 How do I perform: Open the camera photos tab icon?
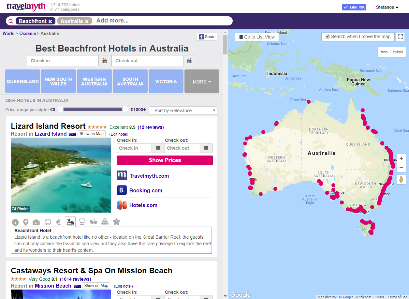coord(36,222)
